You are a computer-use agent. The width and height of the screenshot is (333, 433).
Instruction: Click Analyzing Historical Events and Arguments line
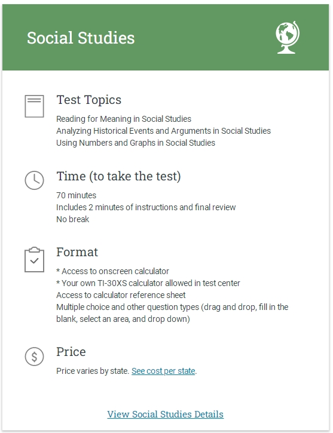click(x=164, y=131)
